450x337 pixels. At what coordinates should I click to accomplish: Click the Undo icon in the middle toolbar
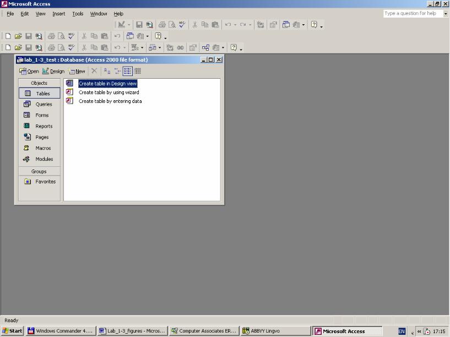tap(117, 36)
